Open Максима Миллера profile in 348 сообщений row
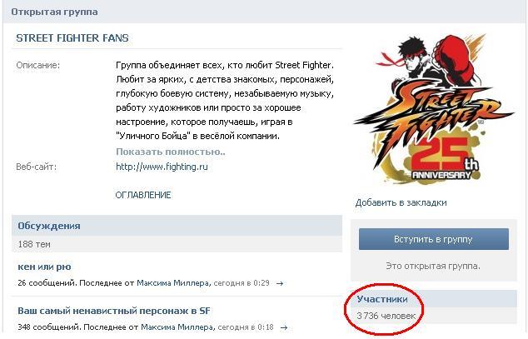This screenshot has width=528, height=339. [177, 327]
